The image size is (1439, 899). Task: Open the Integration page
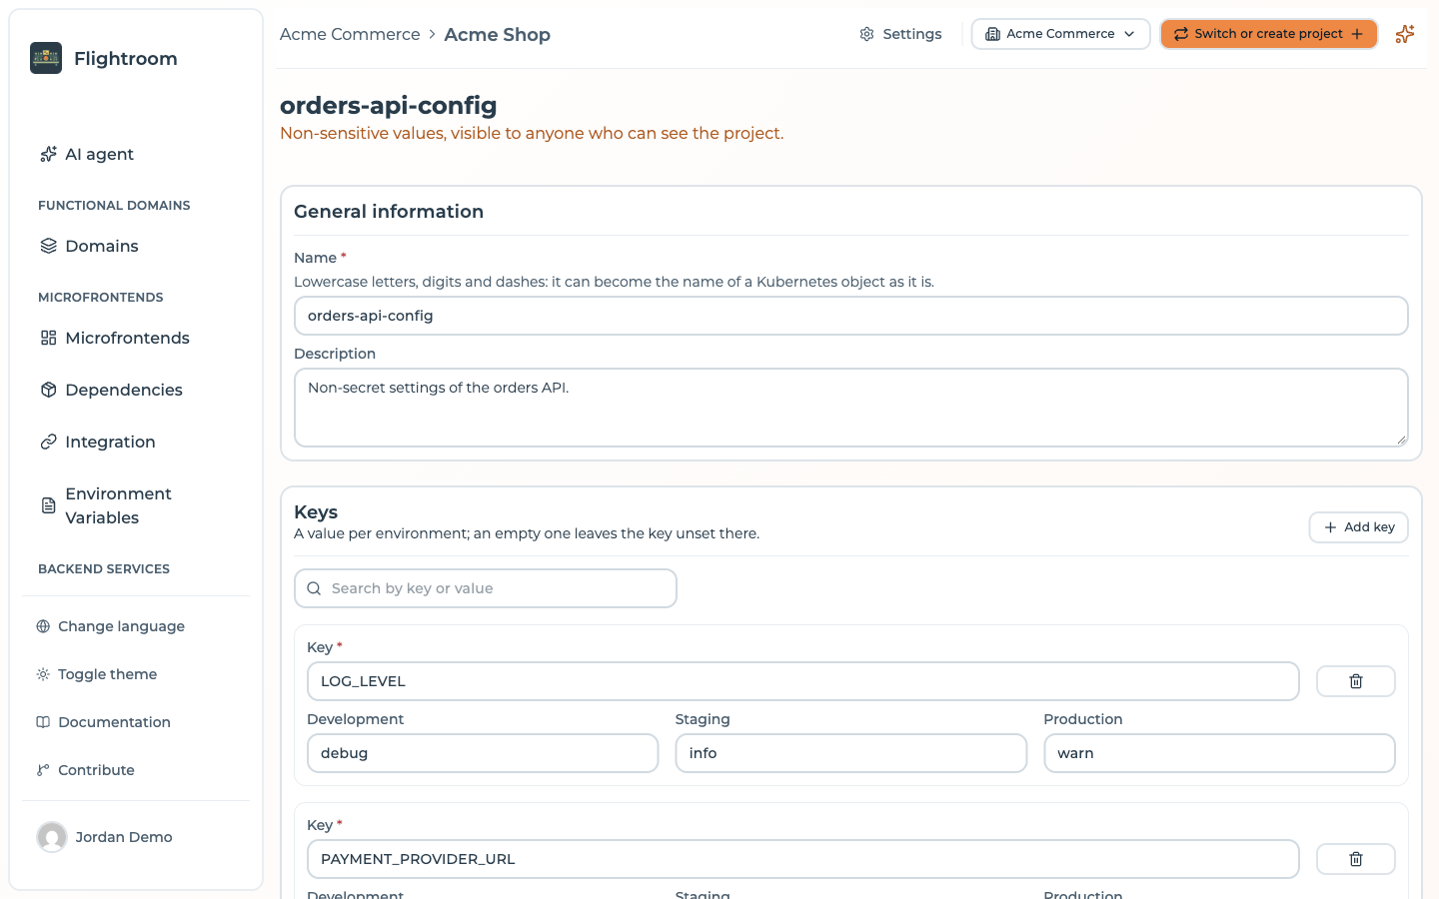tap(98, 442)
